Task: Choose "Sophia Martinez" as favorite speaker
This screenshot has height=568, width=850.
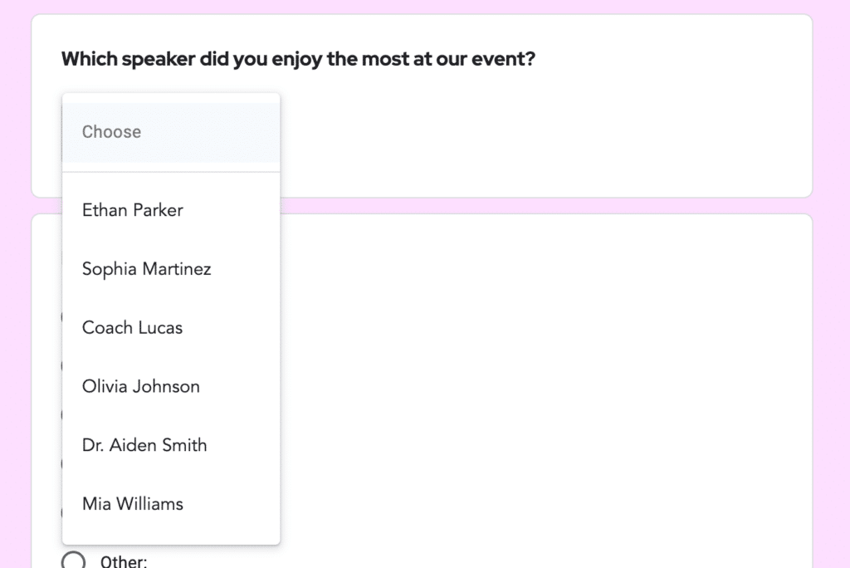Action: 146,268
